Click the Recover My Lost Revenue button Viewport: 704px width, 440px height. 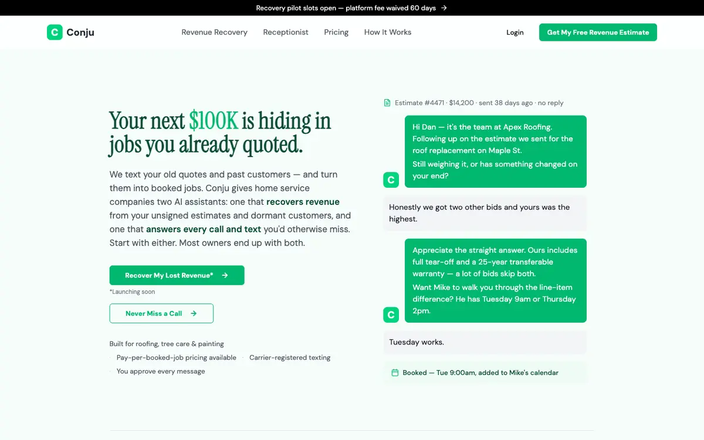[177, 275]
